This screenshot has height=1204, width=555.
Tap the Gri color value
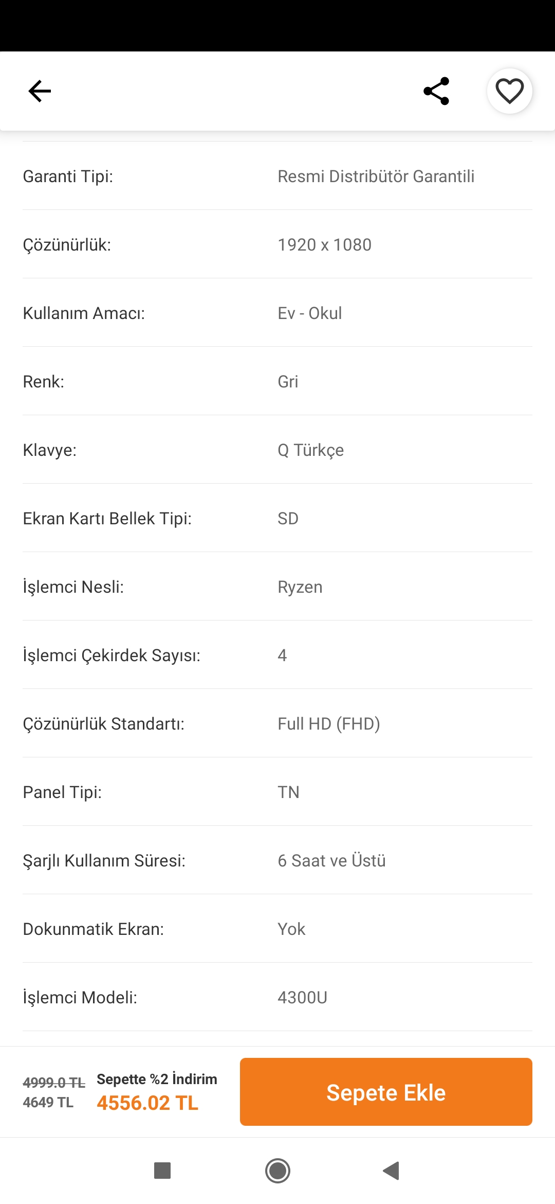pos(288,382)
